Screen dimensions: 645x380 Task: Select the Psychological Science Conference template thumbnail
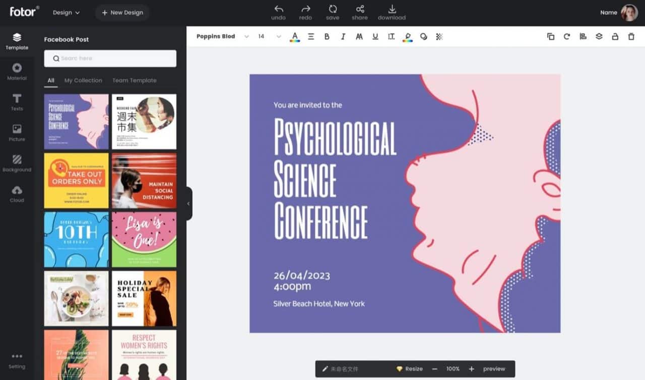76,121
